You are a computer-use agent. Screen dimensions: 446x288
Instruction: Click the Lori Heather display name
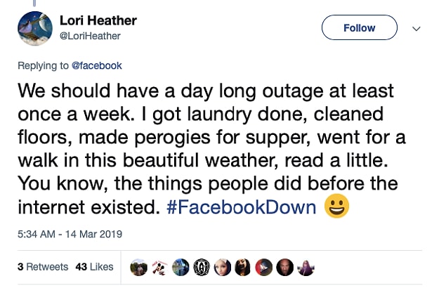pos(98,20)
